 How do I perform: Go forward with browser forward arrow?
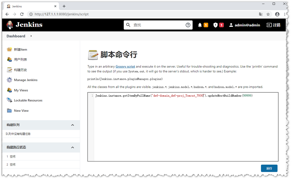[x=15, y=14]
